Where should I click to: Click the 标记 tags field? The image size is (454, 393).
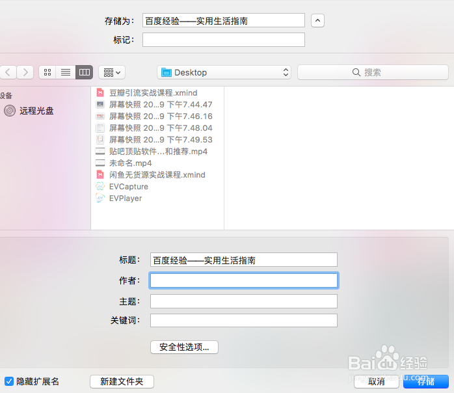tap(224, 40)
